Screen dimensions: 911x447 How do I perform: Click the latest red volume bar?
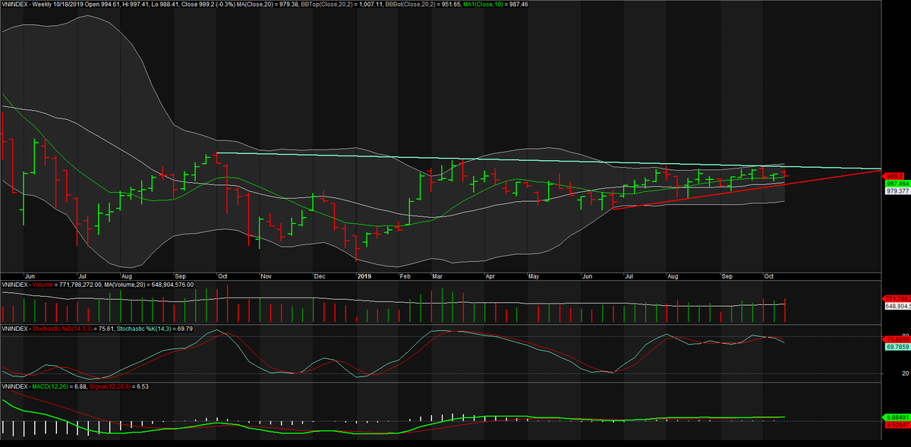[786, 309]
